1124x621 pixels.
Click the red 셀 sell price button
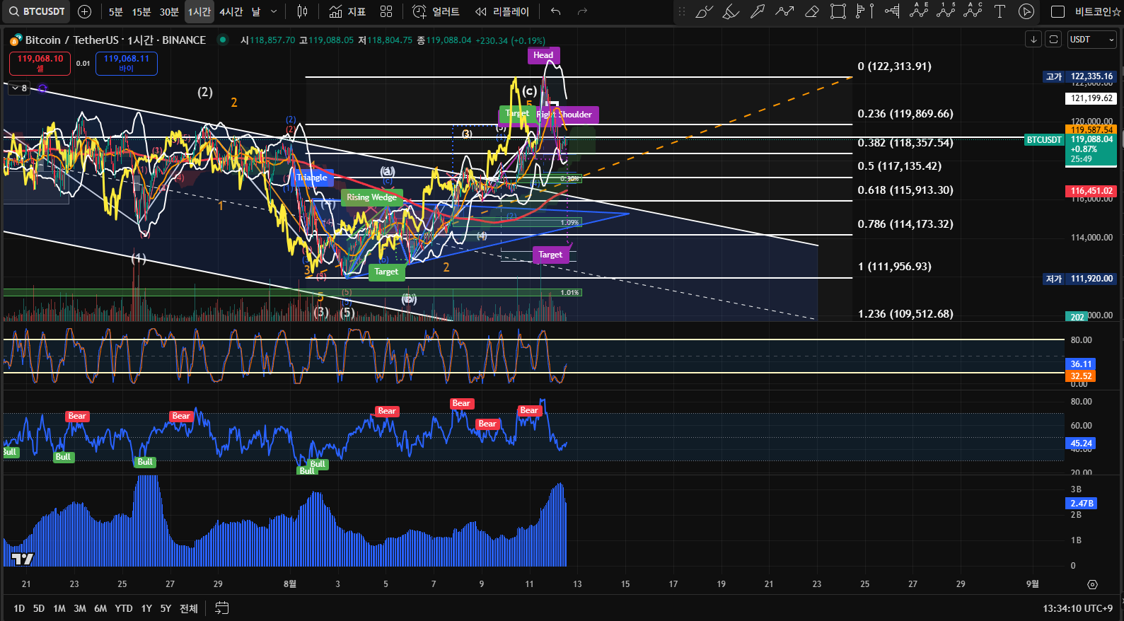coord(40,63)
